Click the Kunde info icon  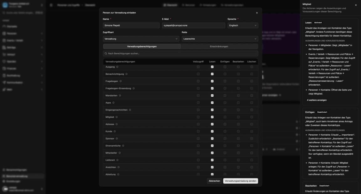[115, 131]
